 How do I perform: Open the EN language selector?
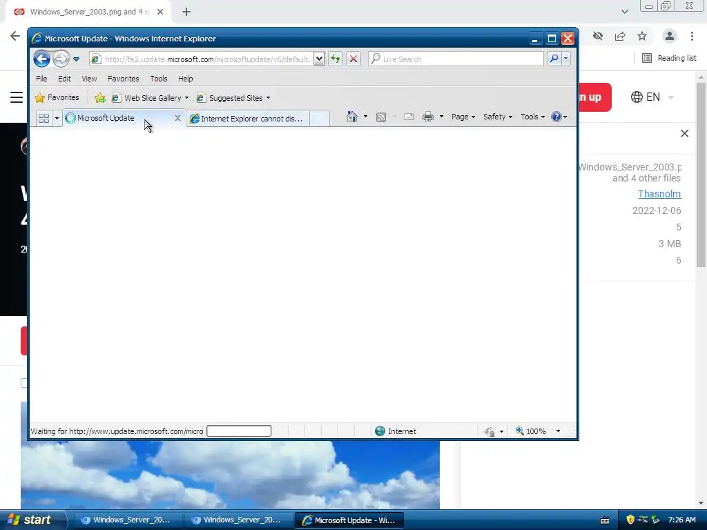point(652,97)
